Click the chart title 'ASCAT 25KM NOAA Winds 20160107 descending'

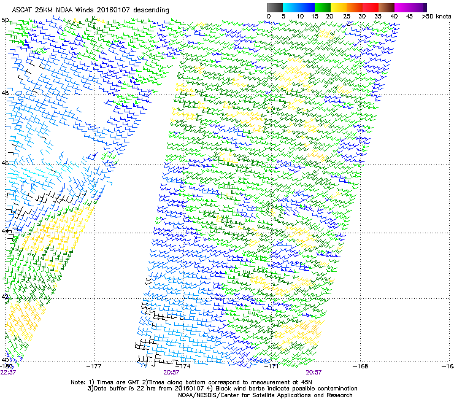90,10
